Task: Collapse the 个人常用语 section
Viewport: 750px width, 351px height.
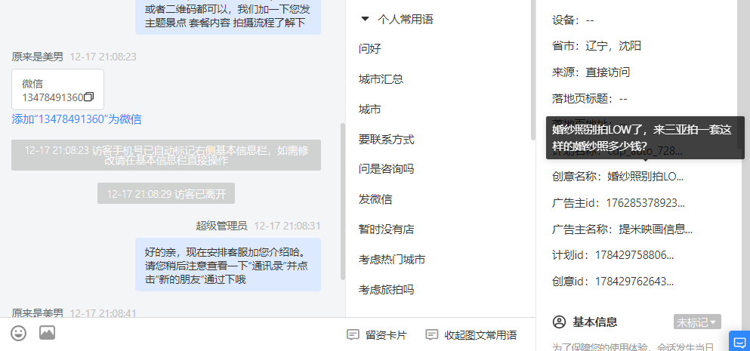Action: (x=366, y=19)
